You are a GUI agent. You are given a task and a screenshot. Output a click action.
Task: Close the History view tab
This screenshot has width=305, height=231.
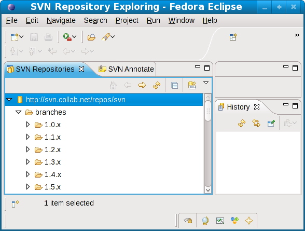click(257, 107)
